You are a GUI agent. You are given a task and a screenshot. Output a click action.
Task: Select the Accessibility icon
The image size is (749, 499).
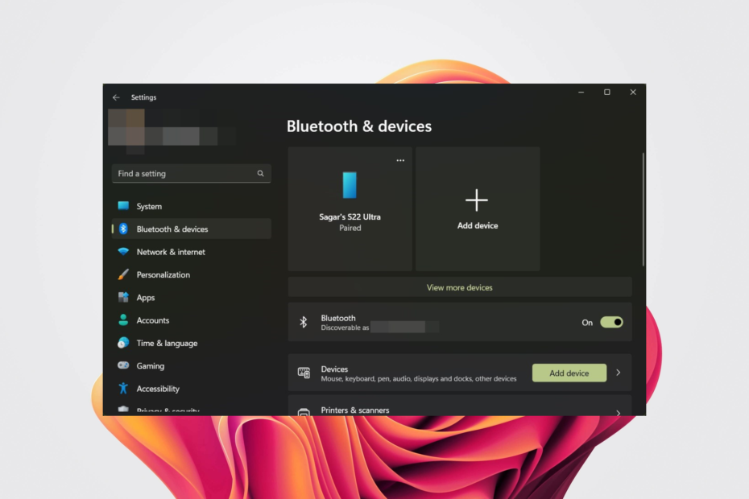tap(125, 389)
